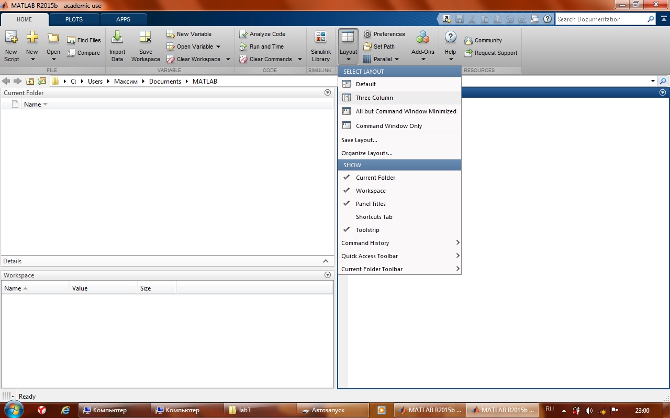This screenshot has height=418, width=670.
Task: Open the Parallel dropdown
Action: 397,59
